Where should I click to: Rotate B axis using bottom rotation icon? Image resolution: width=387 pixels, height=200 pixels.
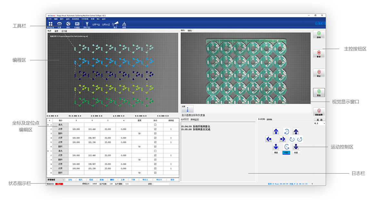pos(287,147)
